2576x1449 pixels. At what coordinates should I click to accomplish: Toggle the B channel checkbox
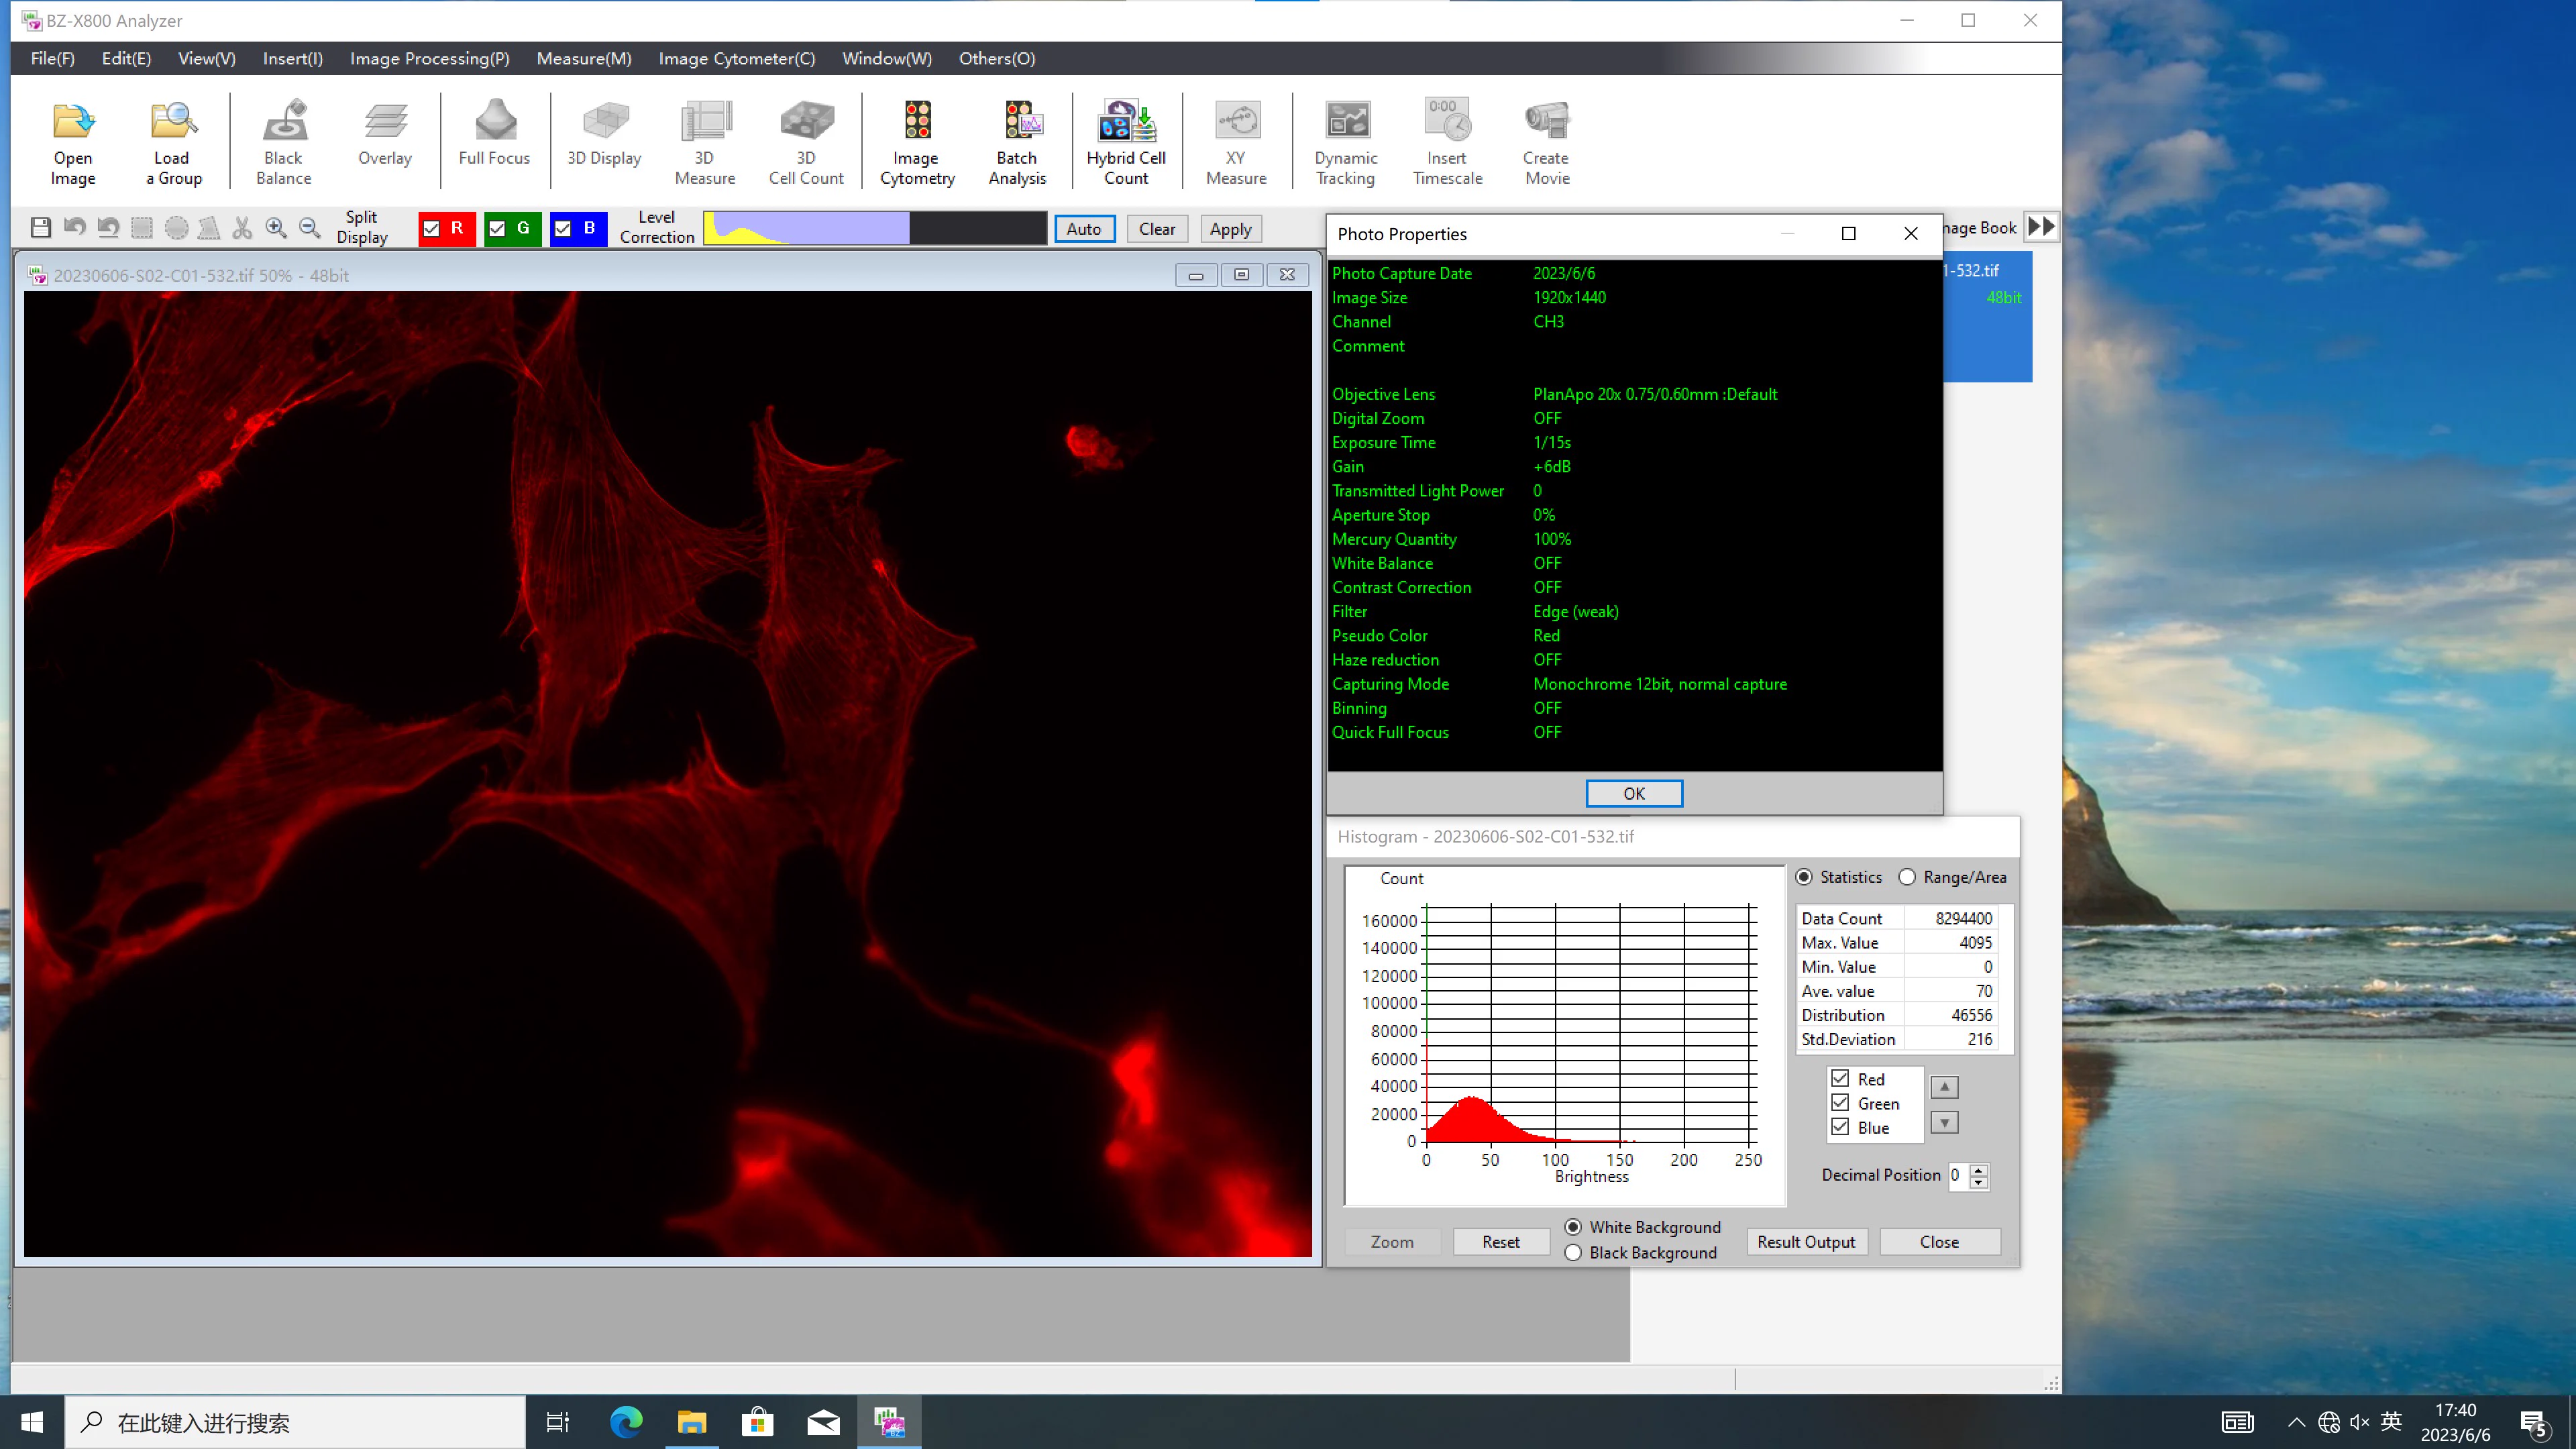coord(563,229)
